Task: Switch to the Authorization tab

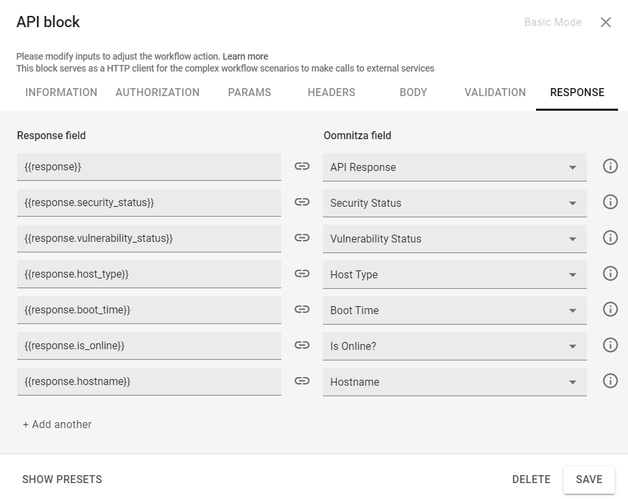Action: 157,93
